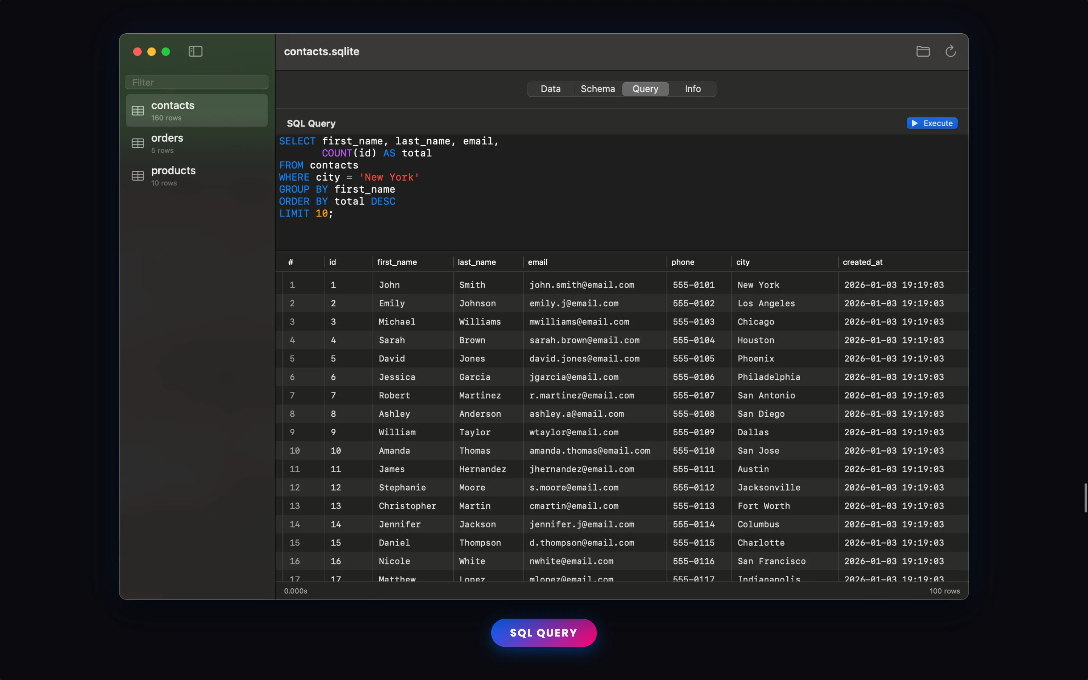Toggle the sidebar with the panel icon
The width and height of the screenshot is (1088, 680).
coord(195,51)
